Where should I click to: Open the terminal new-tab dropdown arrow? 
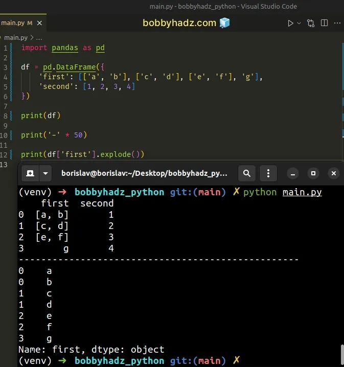[x=45, y=173]
